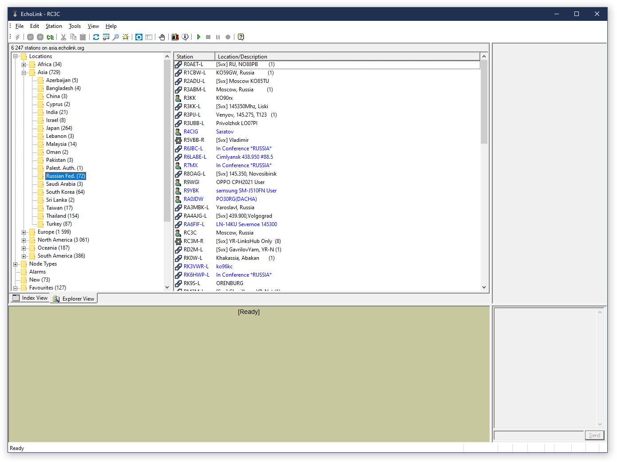Sort by the Station column header
The height and width of the screenshot is (462, 617).
click(194, 56)
